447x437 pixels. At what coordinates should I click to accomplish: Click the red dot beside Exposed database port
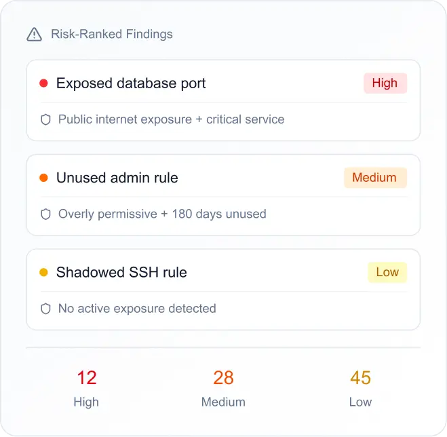click(x=43, y=83)
